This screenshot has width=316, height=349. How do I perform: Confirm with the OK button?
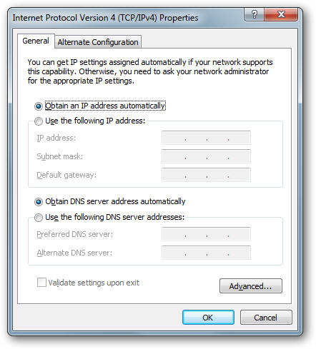tap(208, 318)
